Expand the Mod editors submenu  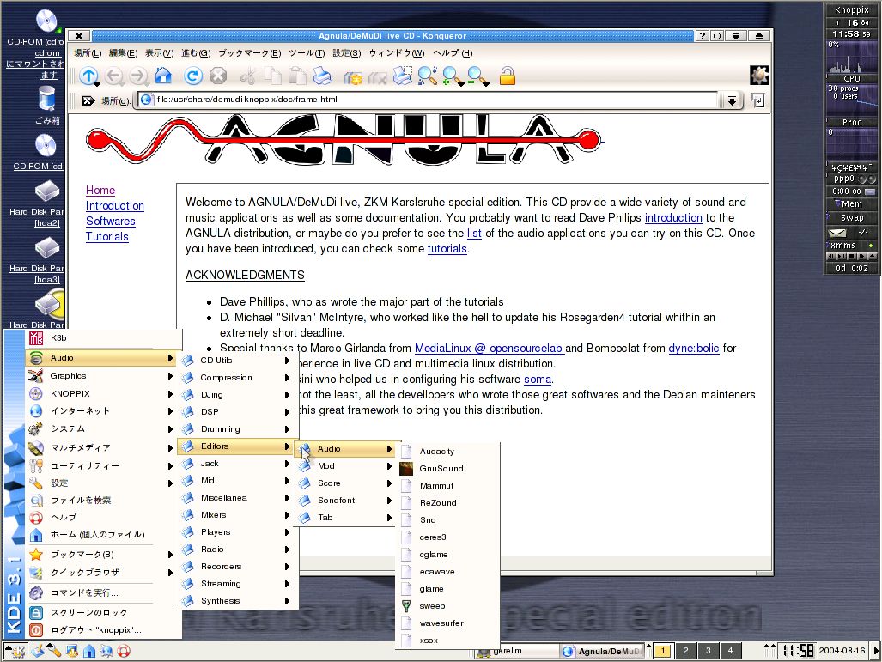pyautogui.click(x=346, y=465)
